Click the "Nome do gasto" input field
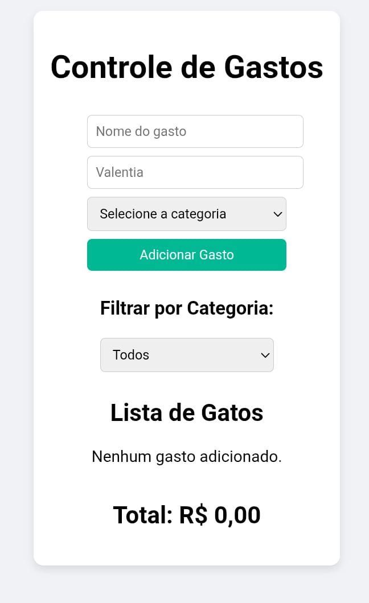The image size is (369, 603). (195, 131)
